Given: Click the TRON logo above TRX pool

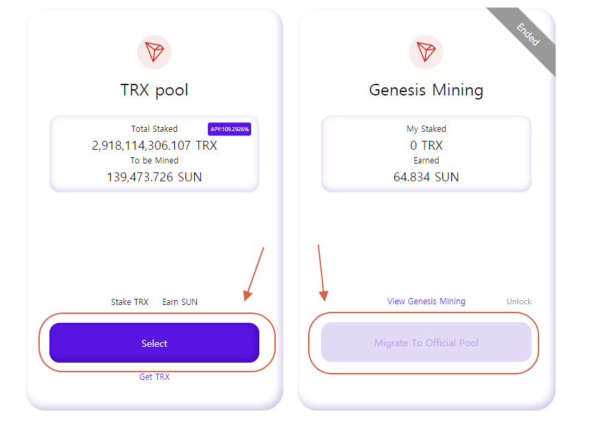Looking at the screenshot, I should [x=154, y=52].
